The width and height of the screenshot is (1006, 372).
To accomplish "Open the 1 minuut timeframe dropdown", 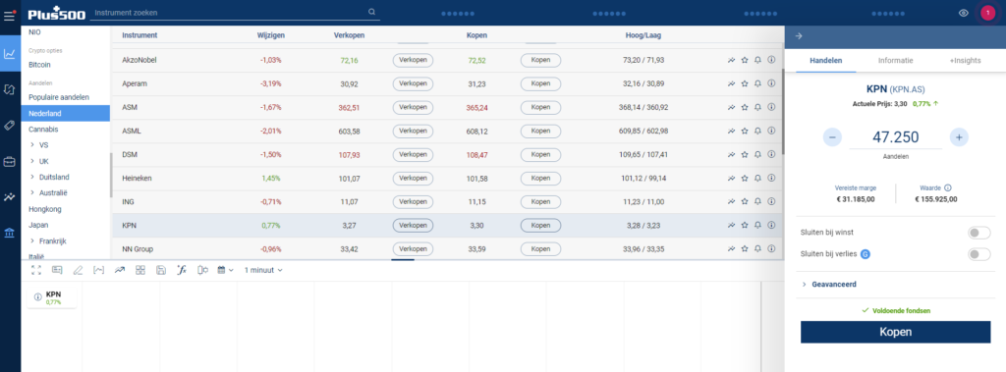I will tap(263, 270).
